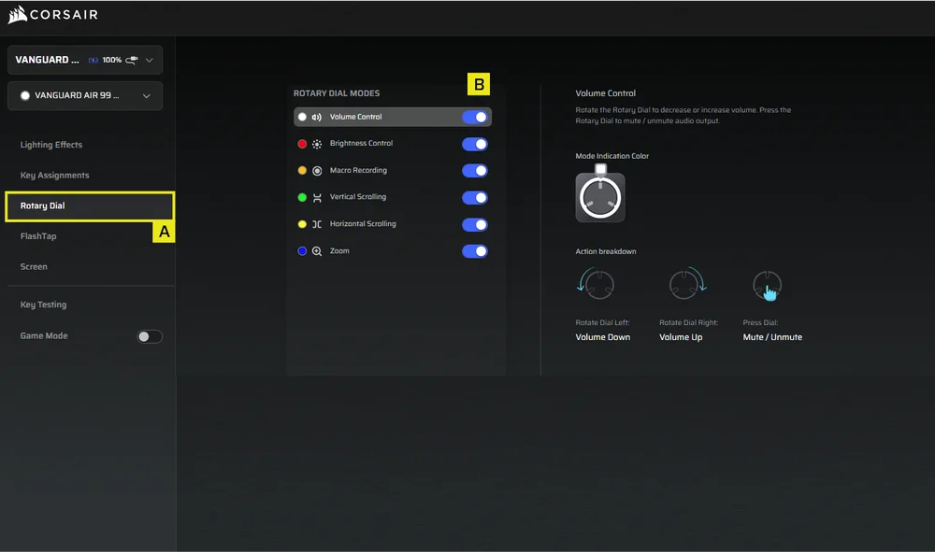This screenshot has width=935, height=552.
Task: Toggle the Zoom dial mode off
Action: pos(475,251)
